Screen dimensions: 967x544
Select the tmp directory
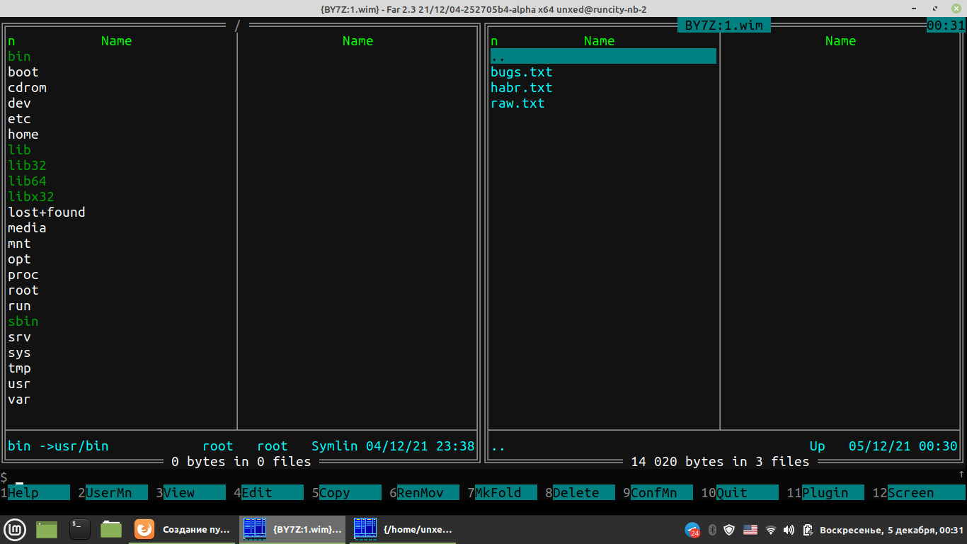(x=19, y=368)
